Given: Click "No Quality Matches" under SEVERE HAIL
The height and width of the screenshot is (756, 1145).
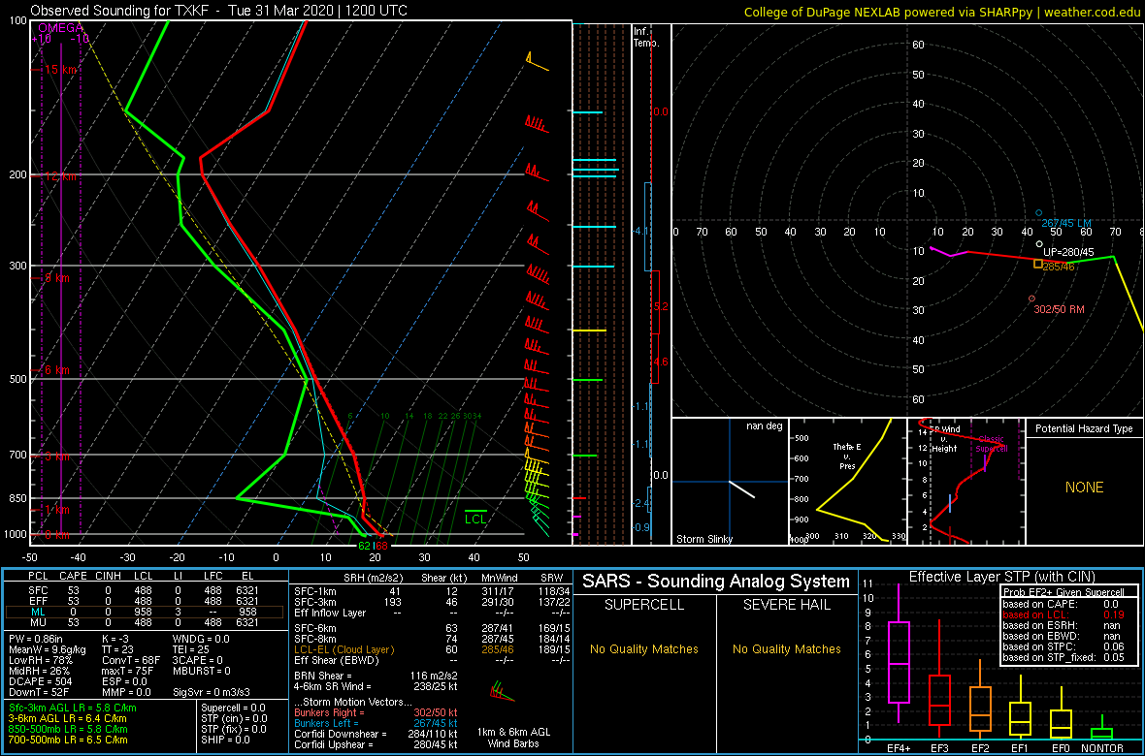Looking at the screenshot, I should pos(786,648).
